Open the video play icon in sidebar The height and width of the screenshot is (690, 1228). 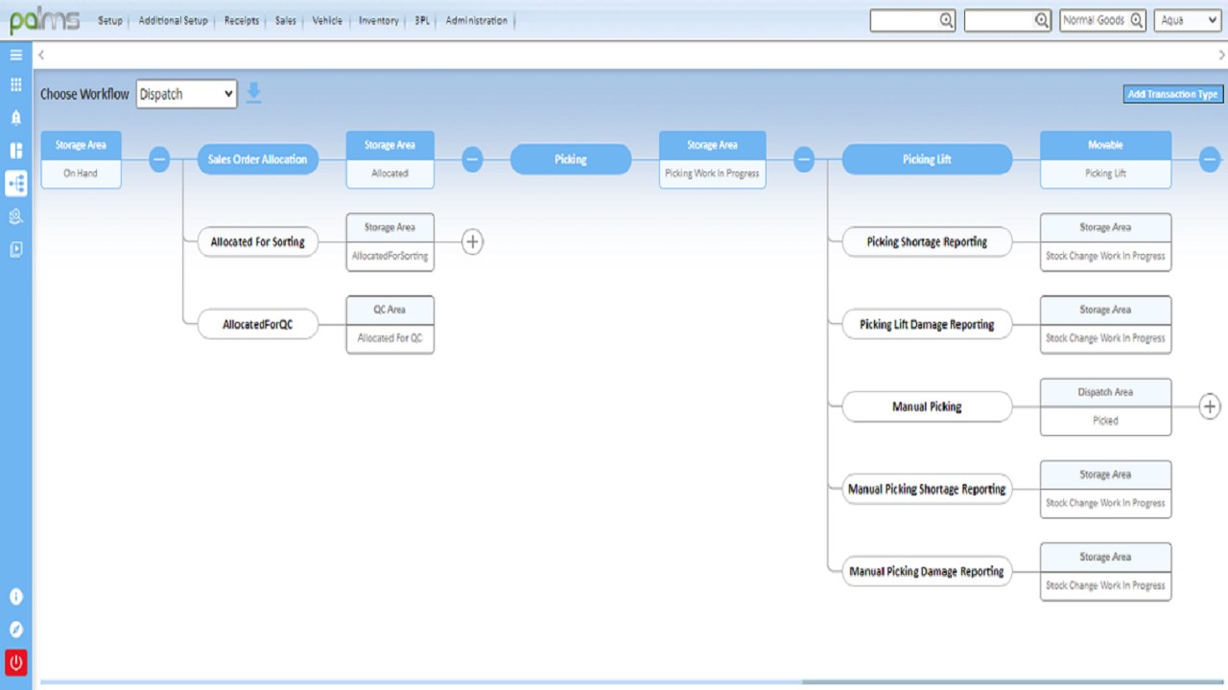point(15,249)
